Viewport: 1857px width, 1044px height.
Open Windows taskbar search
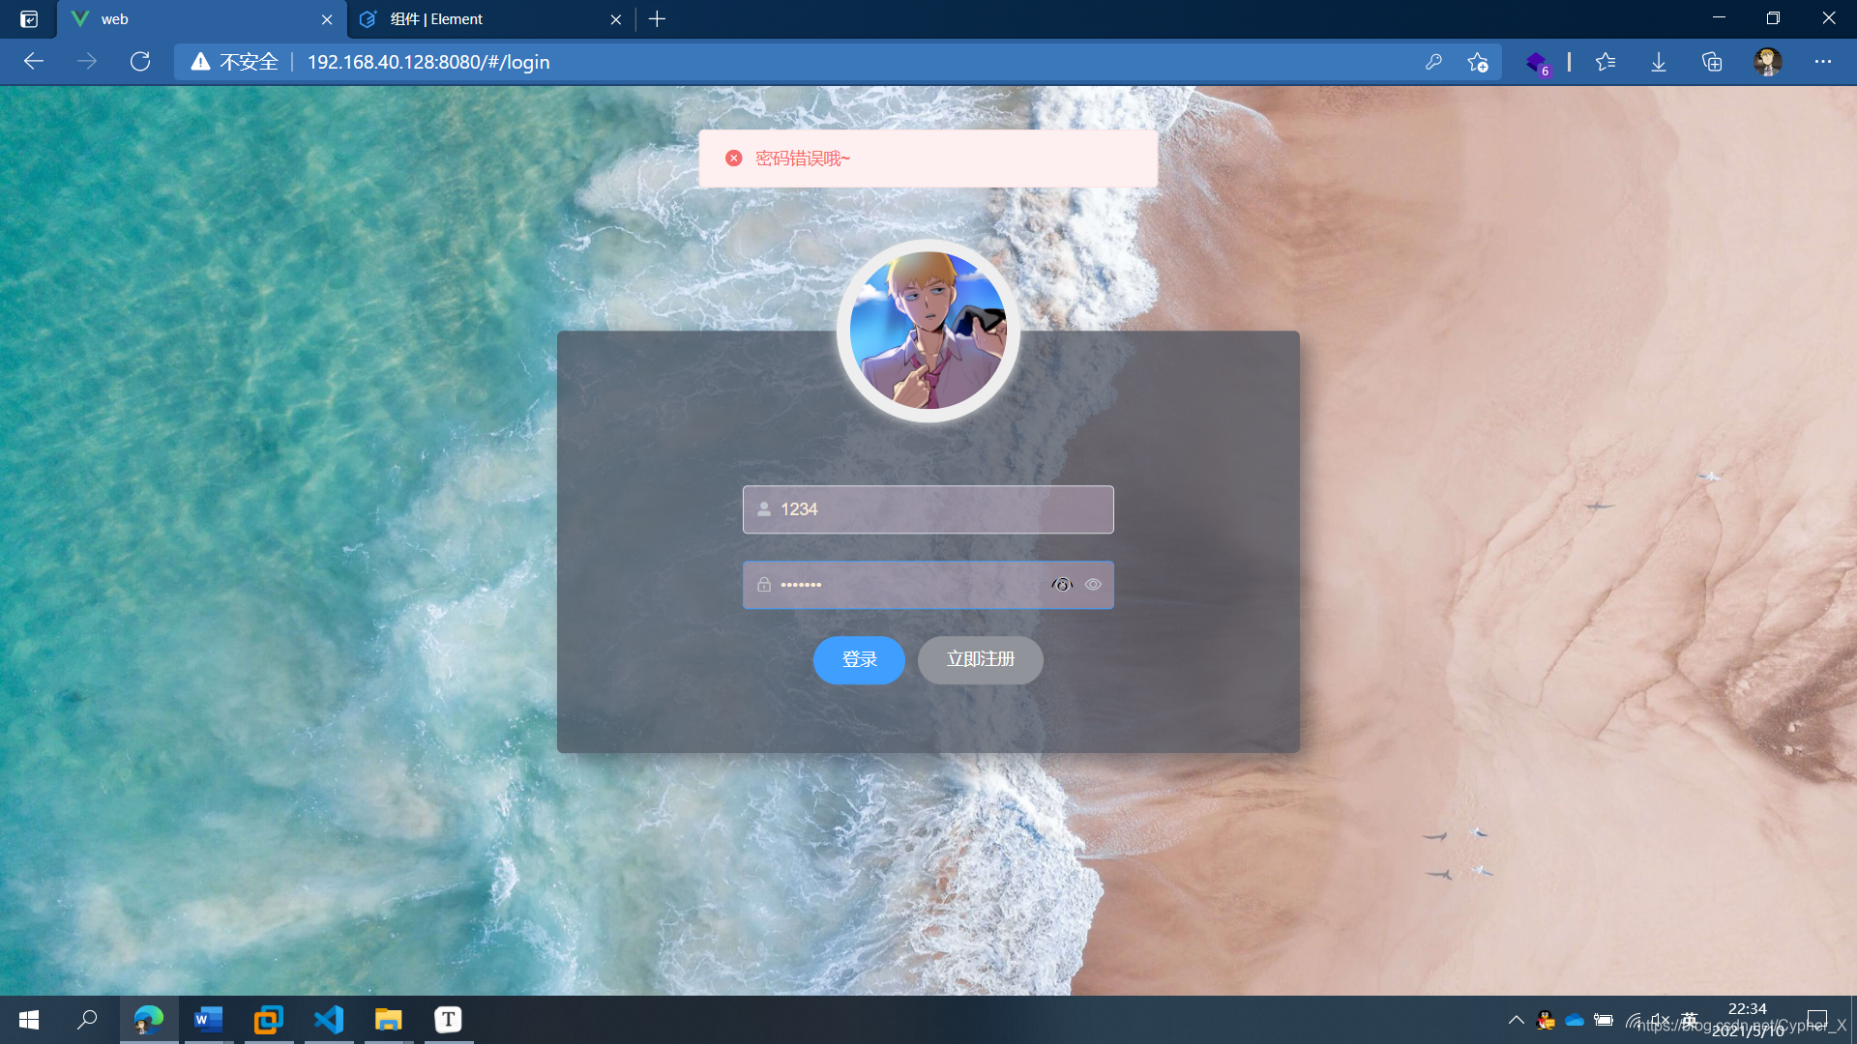[87, 1020]
